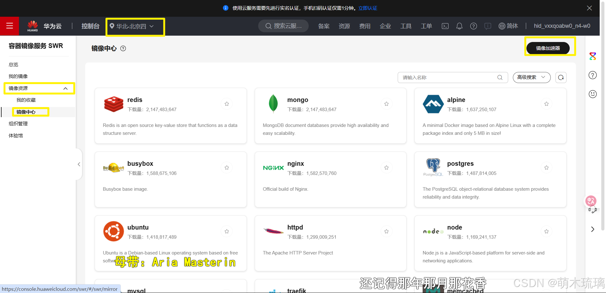
Task: Click the node logo
Action: (433, 231)
